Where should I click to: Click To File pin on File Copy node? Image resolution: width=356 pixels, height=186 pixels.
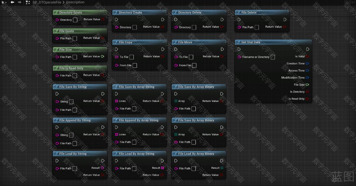pyautogui.click(x=117, y=57)
